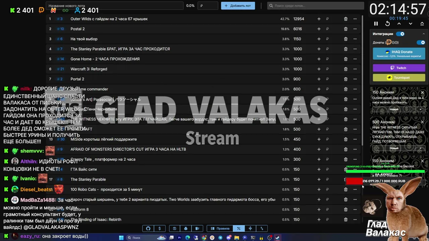Click plus icon on MiSide row
Image resolution: width=429 pixels, height=241 pixels.
(319, 140)
